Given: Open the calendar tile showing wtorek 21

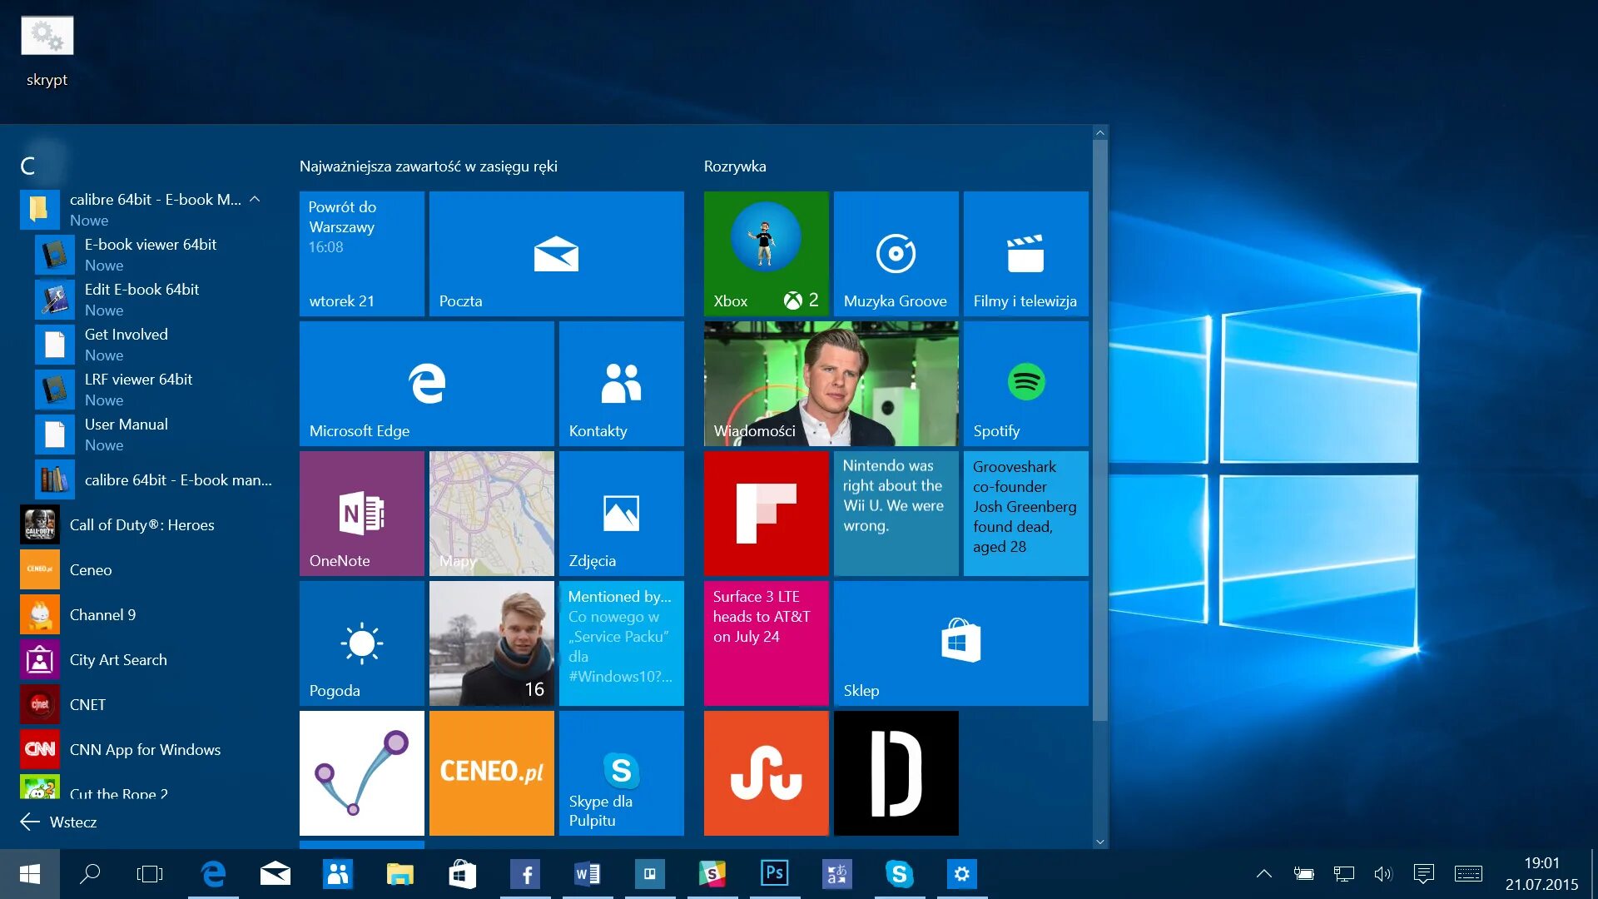Looking at the screenshot, I should pyautogui.click(x=361, y=254).
